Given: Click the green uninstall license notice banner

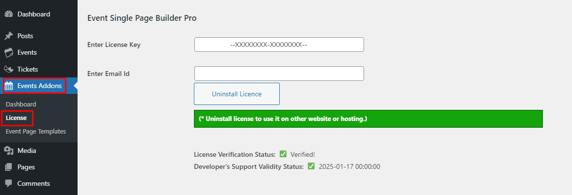Looking at the screenshot, I should 368,119.
